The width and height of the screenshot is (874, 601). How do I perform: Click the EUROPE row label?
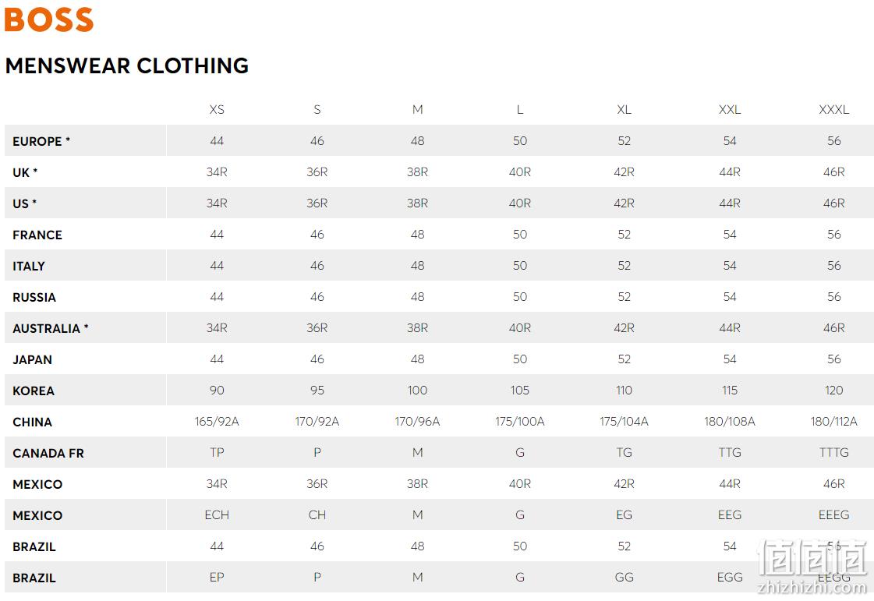pyautogui.click(x=41, y=142)
